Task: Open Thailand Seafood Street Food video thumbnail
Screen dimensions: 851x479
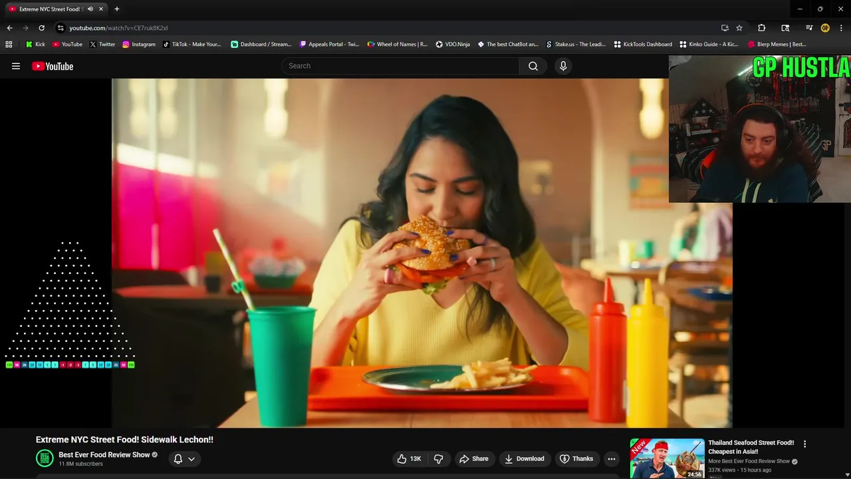Action: click(667, 458)
